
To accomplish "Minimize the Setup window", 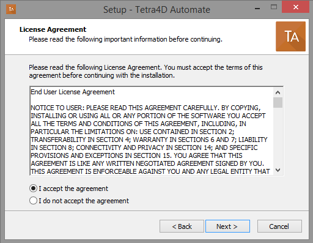I will pyautogui.click(x=257, y=9).
